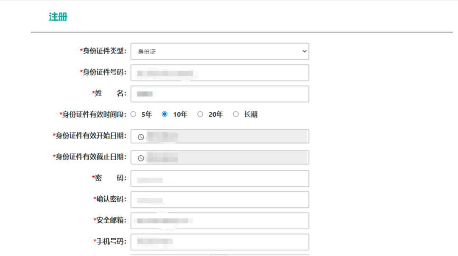The width and height of the screenshot is (458, 256).
Task: Select 身份证 from the ID type combo box
Action: tap(220, 51)
